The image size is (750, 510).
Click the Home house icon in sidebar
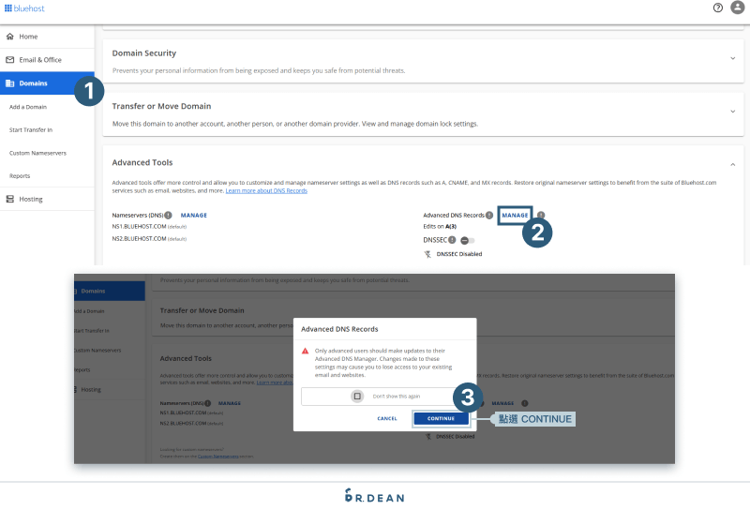10,37
